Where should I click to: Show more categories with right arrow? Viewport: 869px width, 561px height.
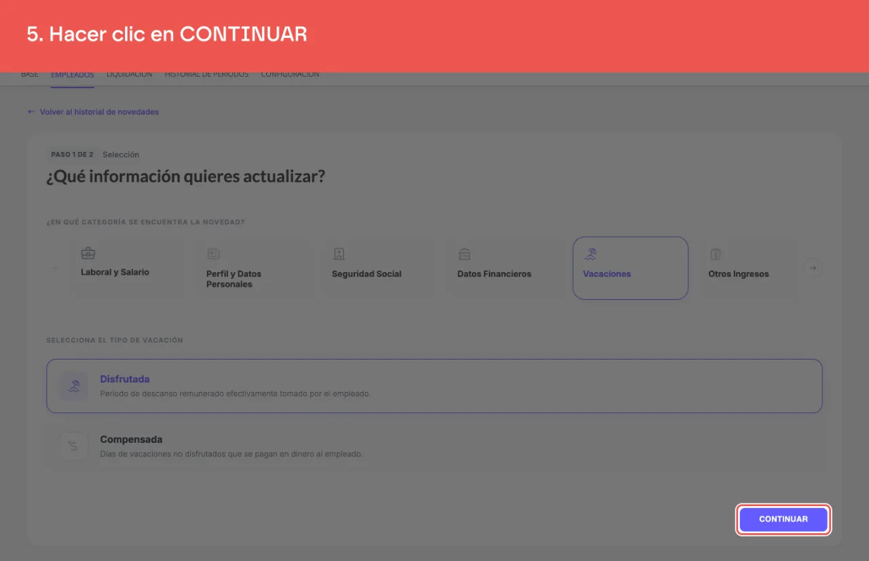click(813, 268)
